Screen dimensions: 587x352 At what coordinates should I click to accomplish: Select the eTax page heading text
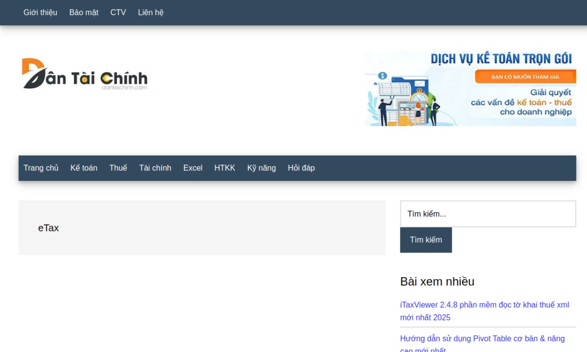(48, 228)
